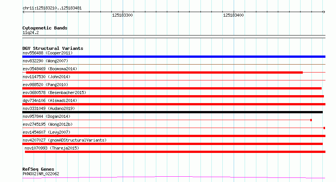The height and width of the screenshot is (182, 336).
Task: Click the 125183400 ruler position label
Action: coord(233,15)
